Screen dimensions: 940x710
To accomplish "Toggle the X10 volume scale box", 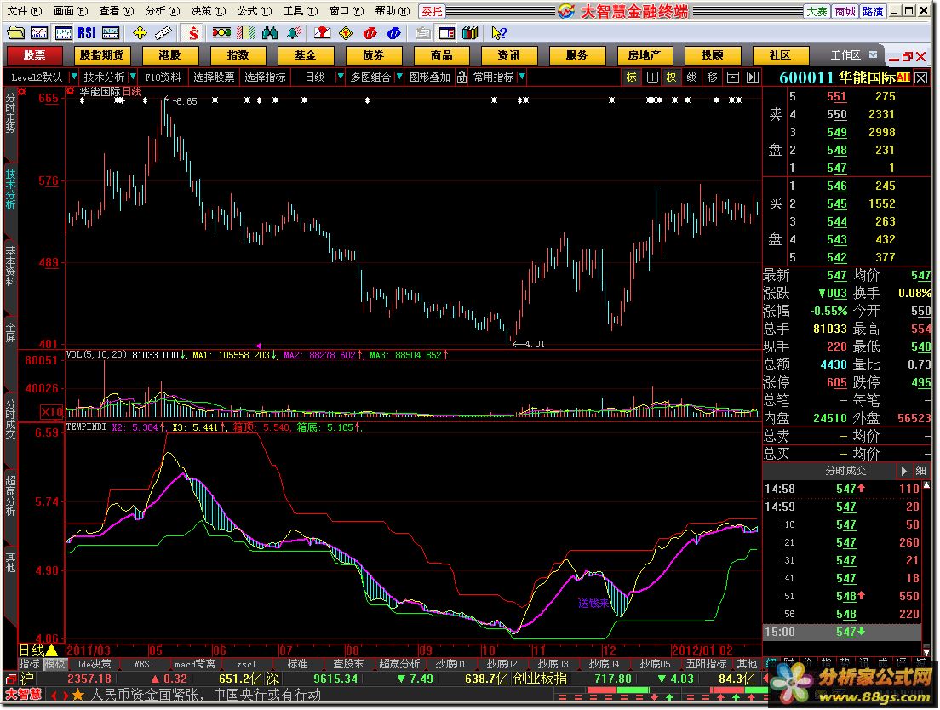I will [52, 412].
